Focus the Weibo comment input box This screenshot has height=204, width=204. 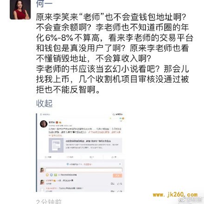click(x=84, y=170)
